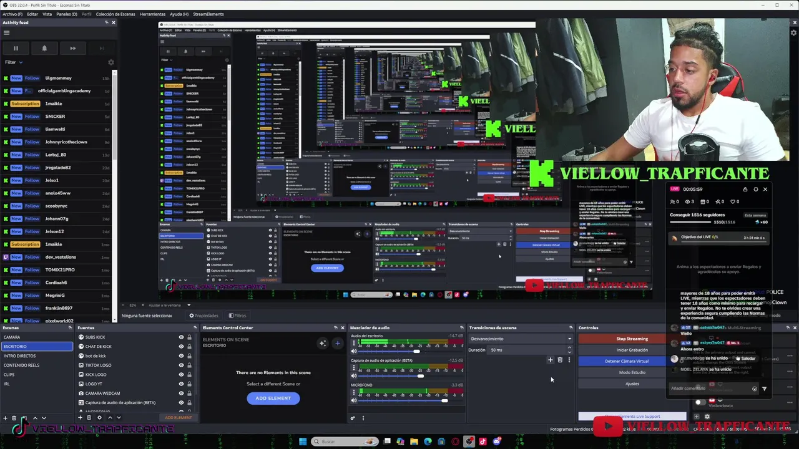Open the StreamElements menu
This screenshot has width=799, height=449.
pyautogui.click(x=208, y=14)
